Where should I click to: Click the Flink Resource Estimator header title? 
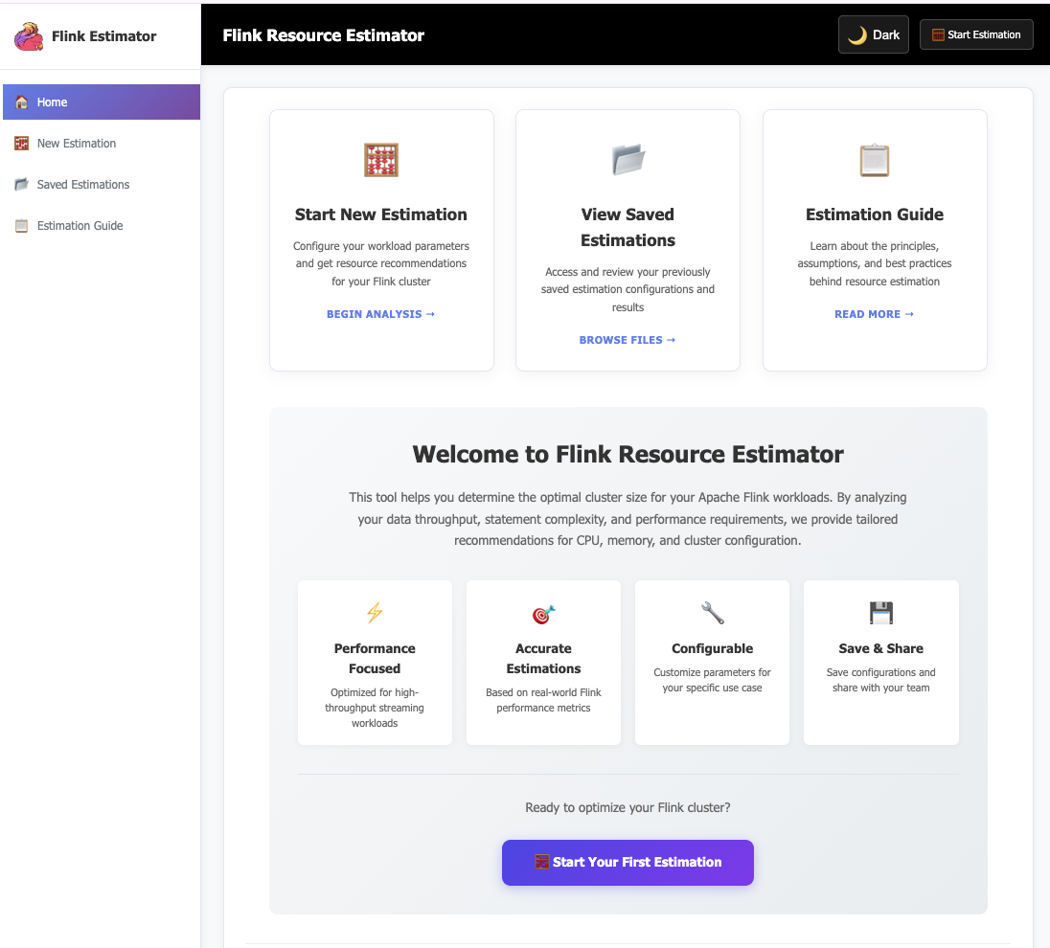[x=323, y=35]
